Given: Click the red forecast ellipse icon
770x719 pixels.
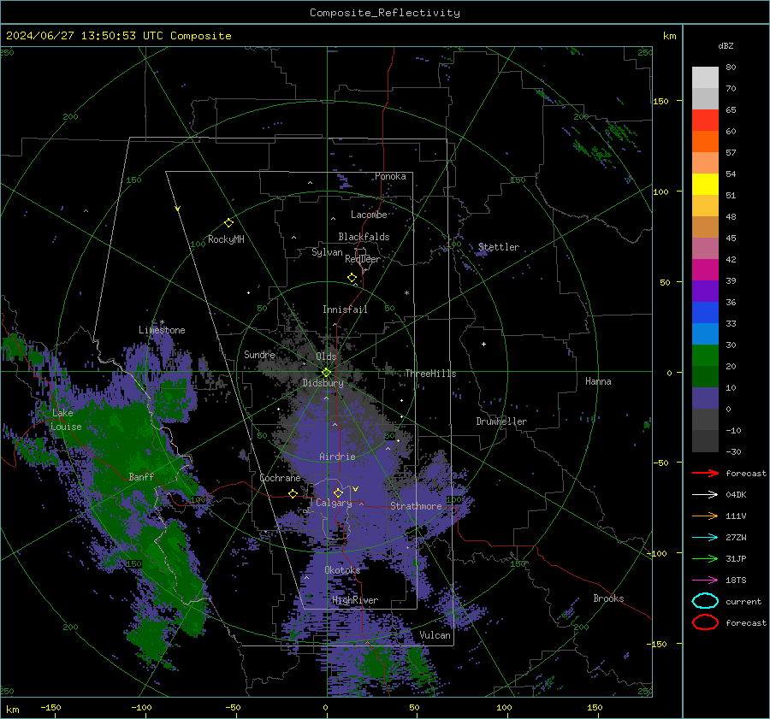Looking at the screenshot, I should tap(705, 622).
